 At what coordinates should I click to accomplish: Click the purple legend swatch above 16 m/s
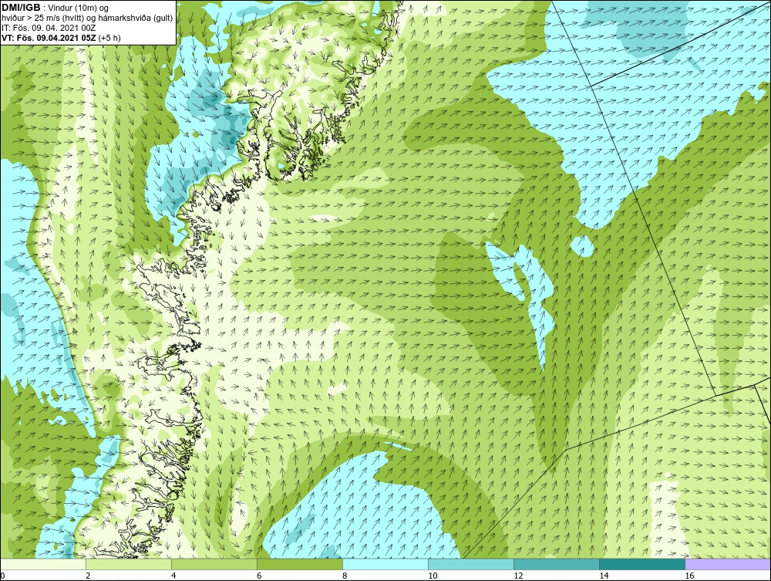728,564
